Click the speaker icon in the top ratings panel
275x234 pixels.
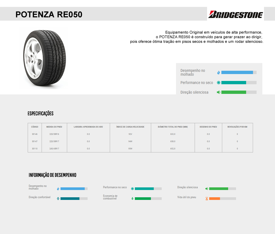point(219,92)
